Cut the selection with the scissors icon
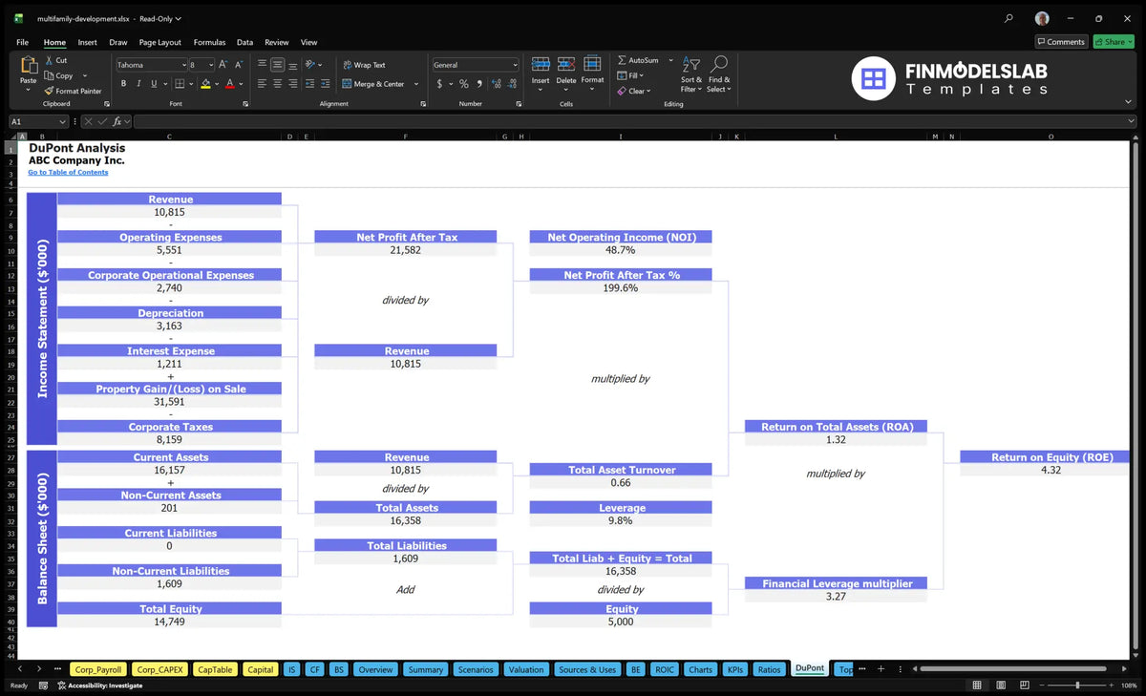Screen dimensions: 1146x696 pyautogui.click(x=50, y=60)
